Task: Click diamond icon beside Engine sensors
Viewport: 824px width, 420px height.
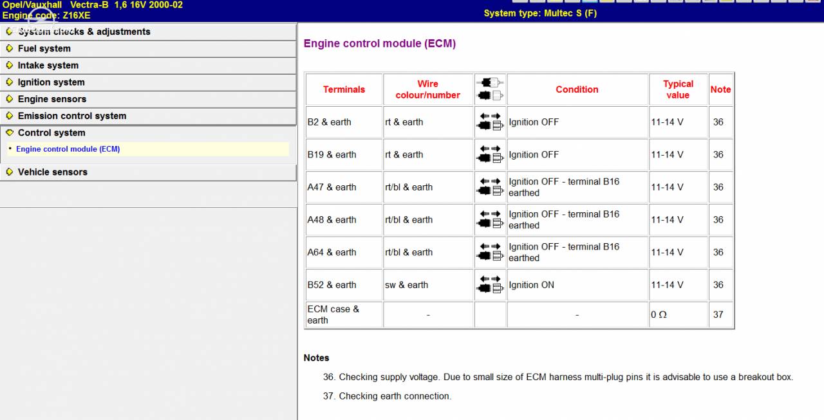Action: pyautogui.click(x=9, y=98)
